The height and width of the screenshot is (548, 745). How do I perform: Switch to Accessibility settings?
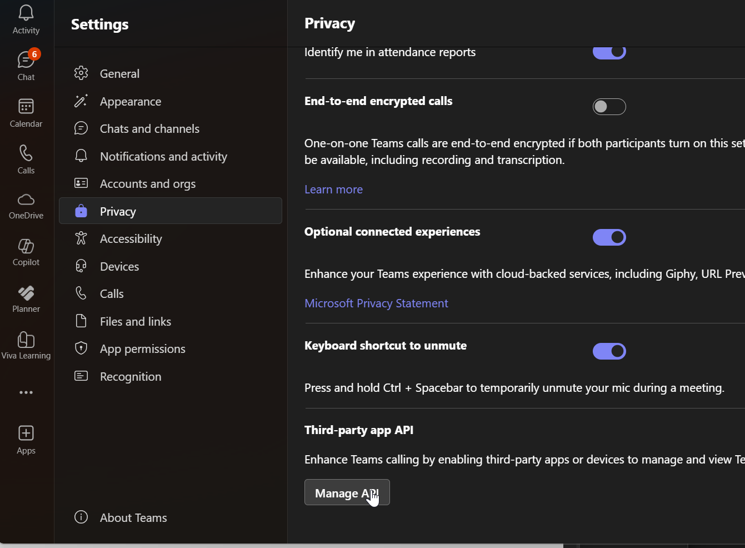tap(131, 238)
